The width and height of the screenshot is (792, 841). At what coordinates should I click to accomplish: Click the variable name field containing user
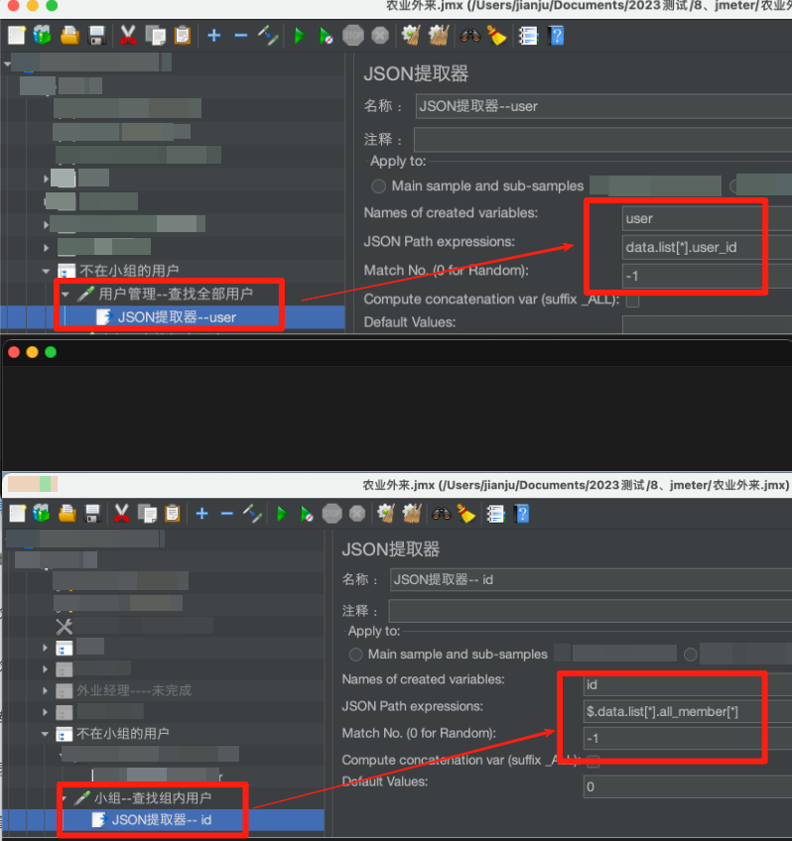click(707, 219)
